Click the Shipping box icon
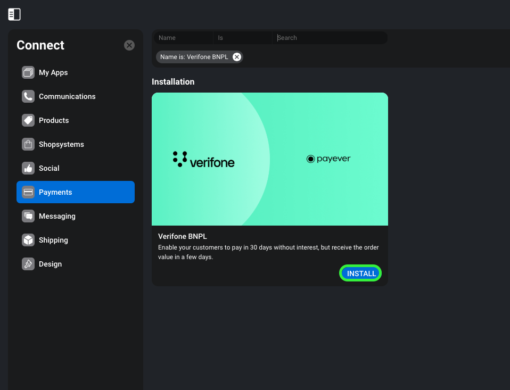The height and width of the screenshot is (390, 510). [x=28, y=240]
